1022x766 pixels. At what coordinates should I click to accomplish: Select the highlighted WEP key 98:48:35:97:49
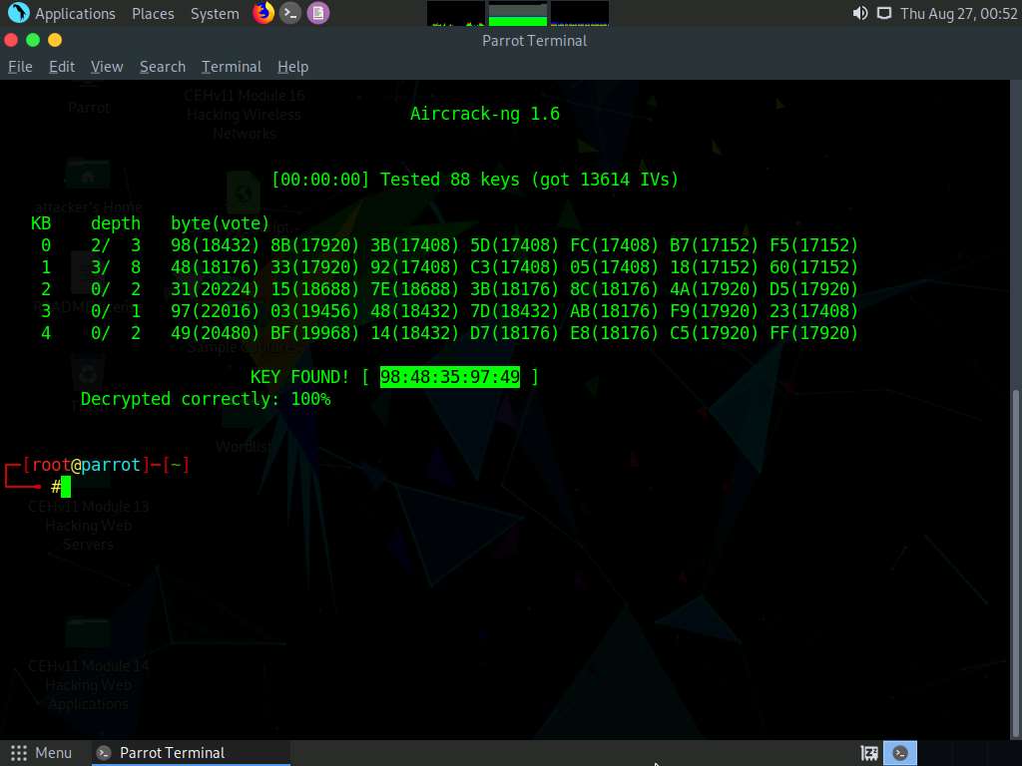(x=449, y=377)
